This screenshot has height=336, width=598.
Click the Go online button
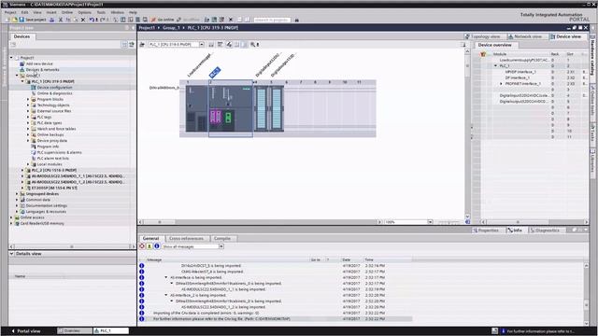(x=163, y=20)
